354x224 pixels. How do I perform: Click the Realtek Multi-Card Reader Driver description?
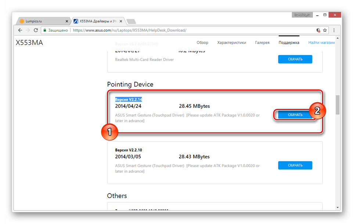tap(144, 59)
